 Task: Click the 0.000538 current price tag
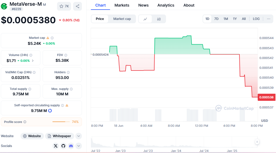pyautogui.click(x=266, y=97)
